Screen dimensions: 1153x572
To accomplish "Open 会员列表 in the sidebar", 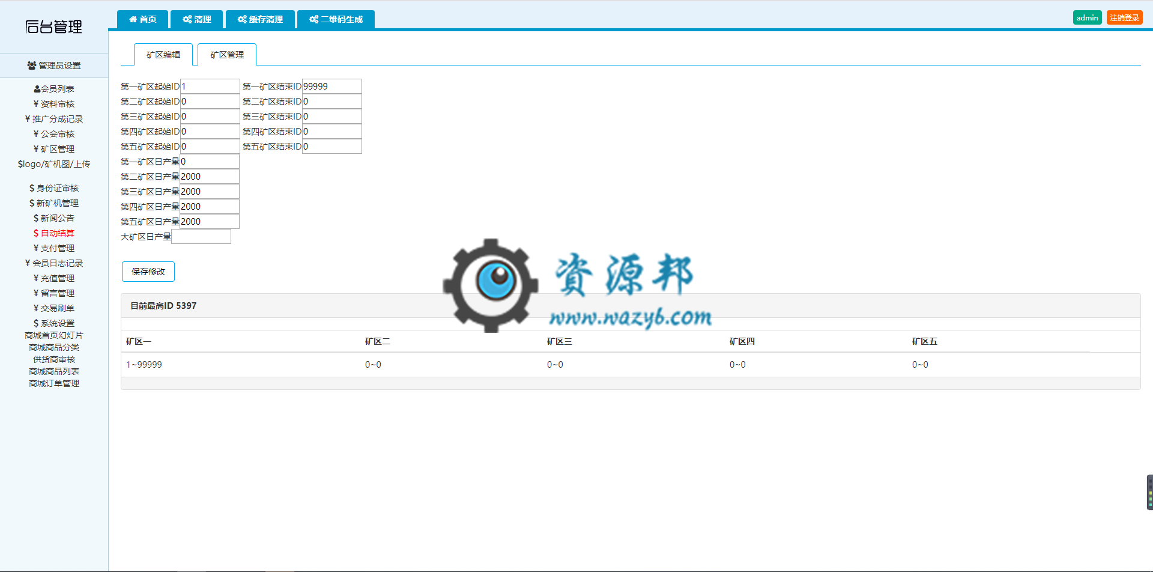I will tap(54, 89).
